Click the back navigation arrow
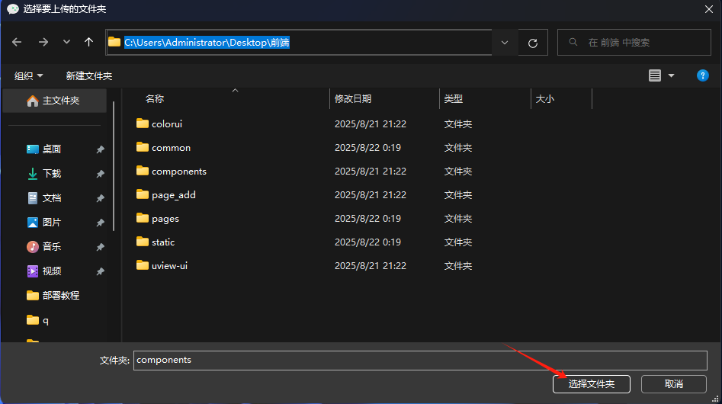This screenshot has height=404, width=722. [x=18, y=43]
